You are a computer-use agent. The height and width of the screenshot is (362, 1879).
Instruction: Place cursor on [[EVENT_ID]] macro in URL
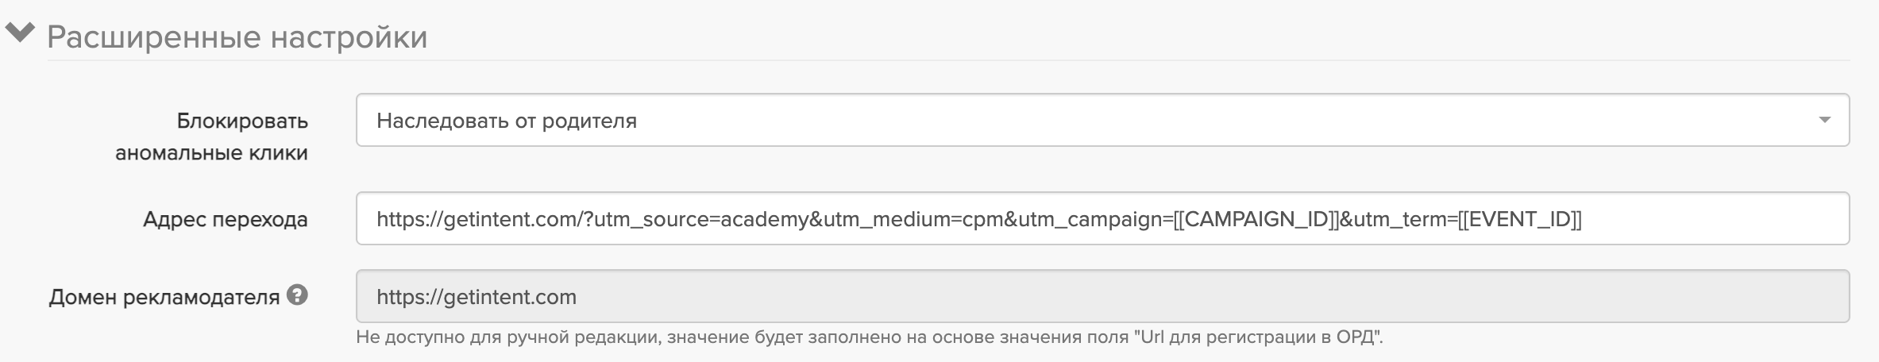point(1520,219)
